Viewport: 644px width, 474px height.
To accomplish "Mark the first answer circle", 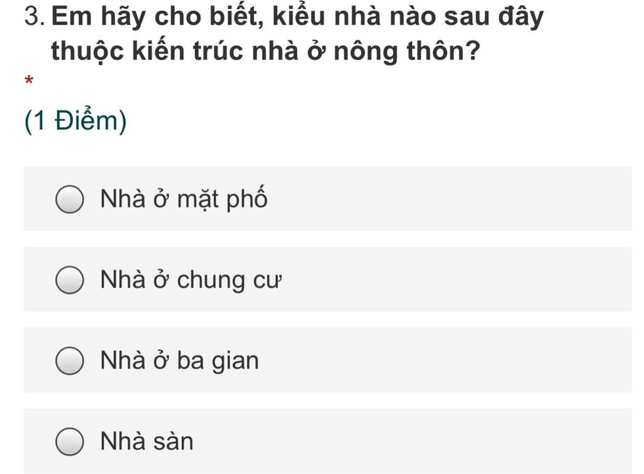I will (x=70, y=200).
